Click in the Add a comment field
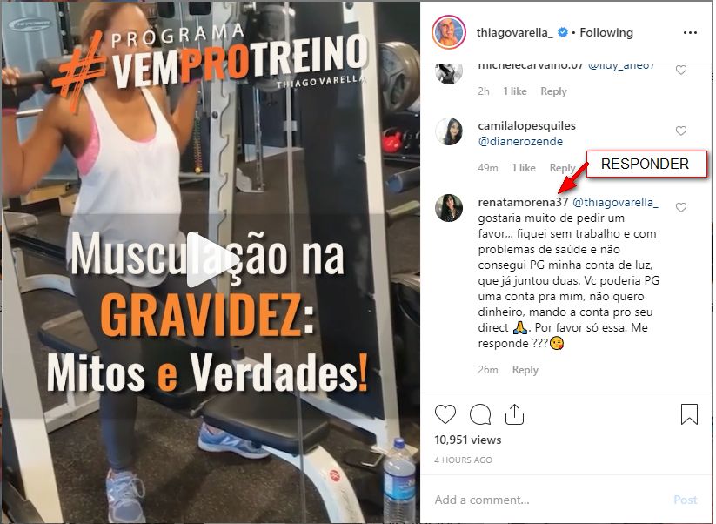This screenshot has width=716, height=524. [550, 500]
